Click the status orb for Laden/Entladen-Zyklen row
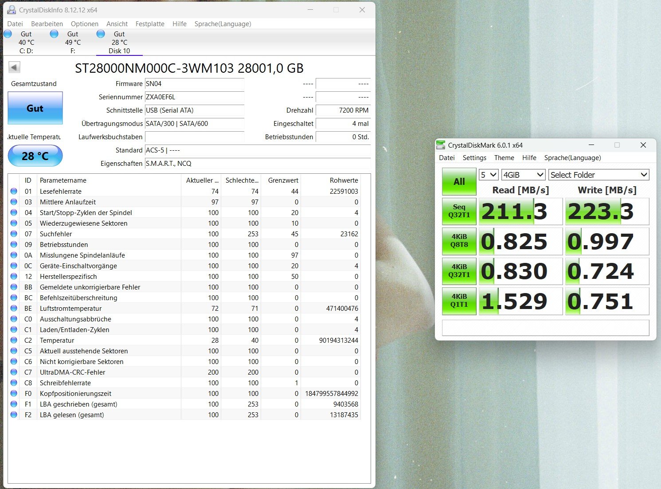 14,329
